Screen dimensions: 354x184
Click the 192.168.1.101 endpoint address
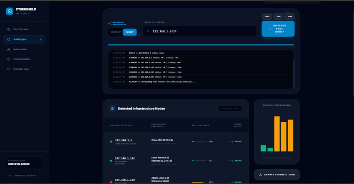pos(125,158)
